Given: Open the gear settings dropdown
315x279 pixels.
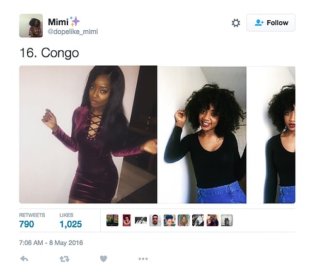Looking at the screenshot, I should [236, 23].
